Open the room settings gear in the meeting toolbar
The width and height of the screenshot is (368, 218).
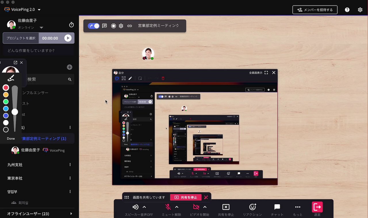tap(121, 26)
